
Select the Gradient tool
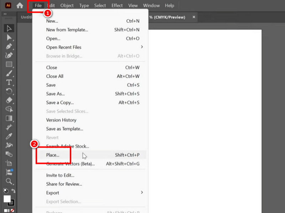9,118
